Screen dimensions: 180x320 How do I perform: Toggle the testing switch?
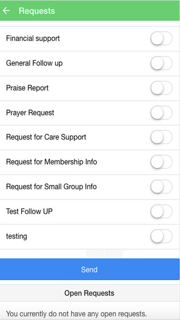coord(161,236)
